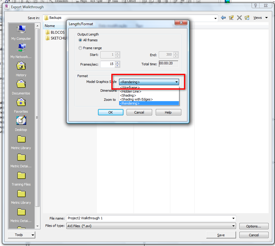The width and height of the screenshot is (275, 246).
Task: Delete selected item with X icon
Action: pos(239,18)
